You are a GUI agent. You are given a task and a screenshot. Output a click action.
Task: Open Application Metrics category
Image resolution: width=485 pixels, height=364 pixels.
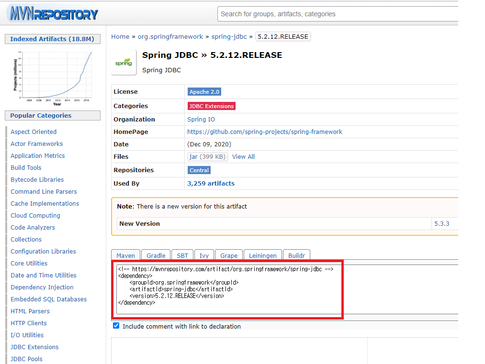coord(38,156)
